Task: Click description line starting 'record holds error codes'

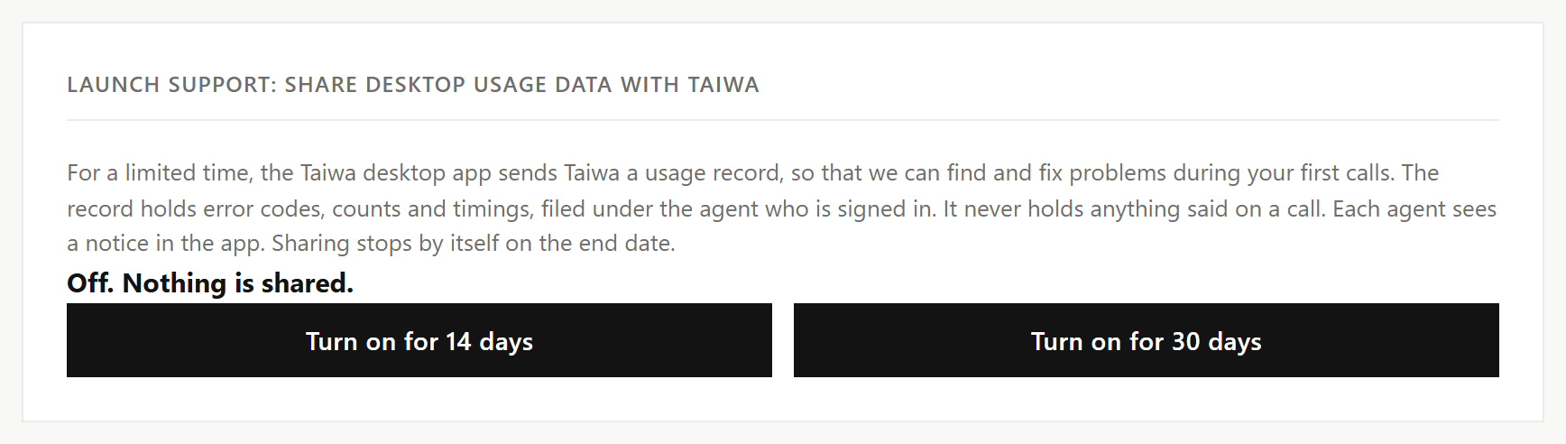Action: tap(781, 208)
